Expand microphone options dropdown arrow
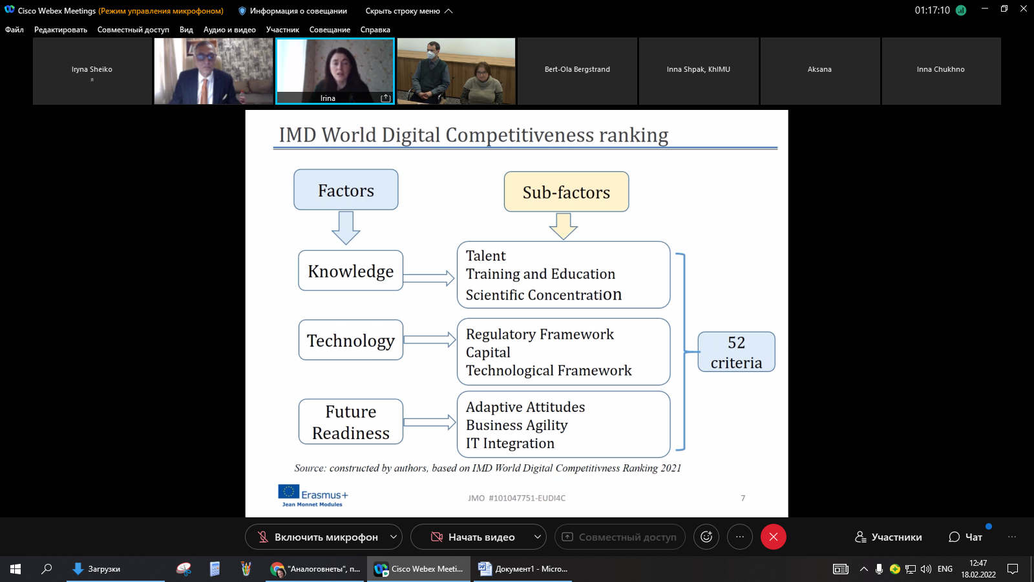1034x582 pixels. click(x=394, y=537)
